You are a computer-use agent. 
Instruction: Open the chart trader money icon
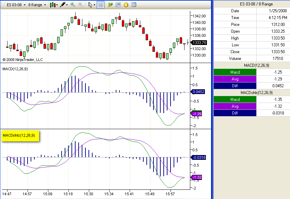[x=110, y=5]
